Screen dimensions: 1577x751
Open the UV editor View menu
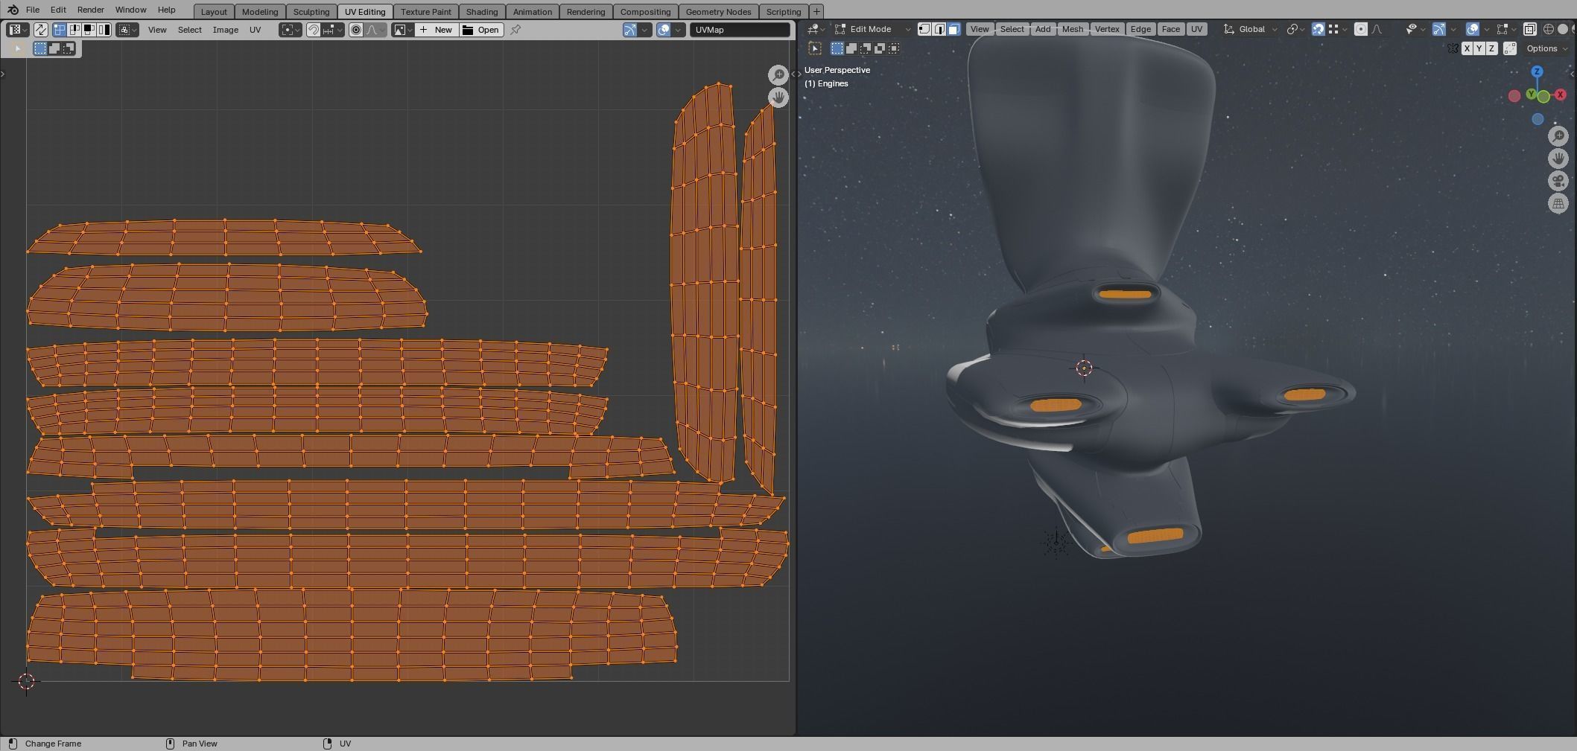coord(157,30)
